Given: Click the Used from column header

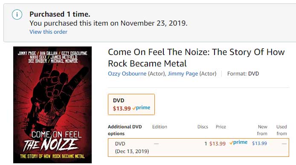Looking at the screenshot, I should (281, 130).
